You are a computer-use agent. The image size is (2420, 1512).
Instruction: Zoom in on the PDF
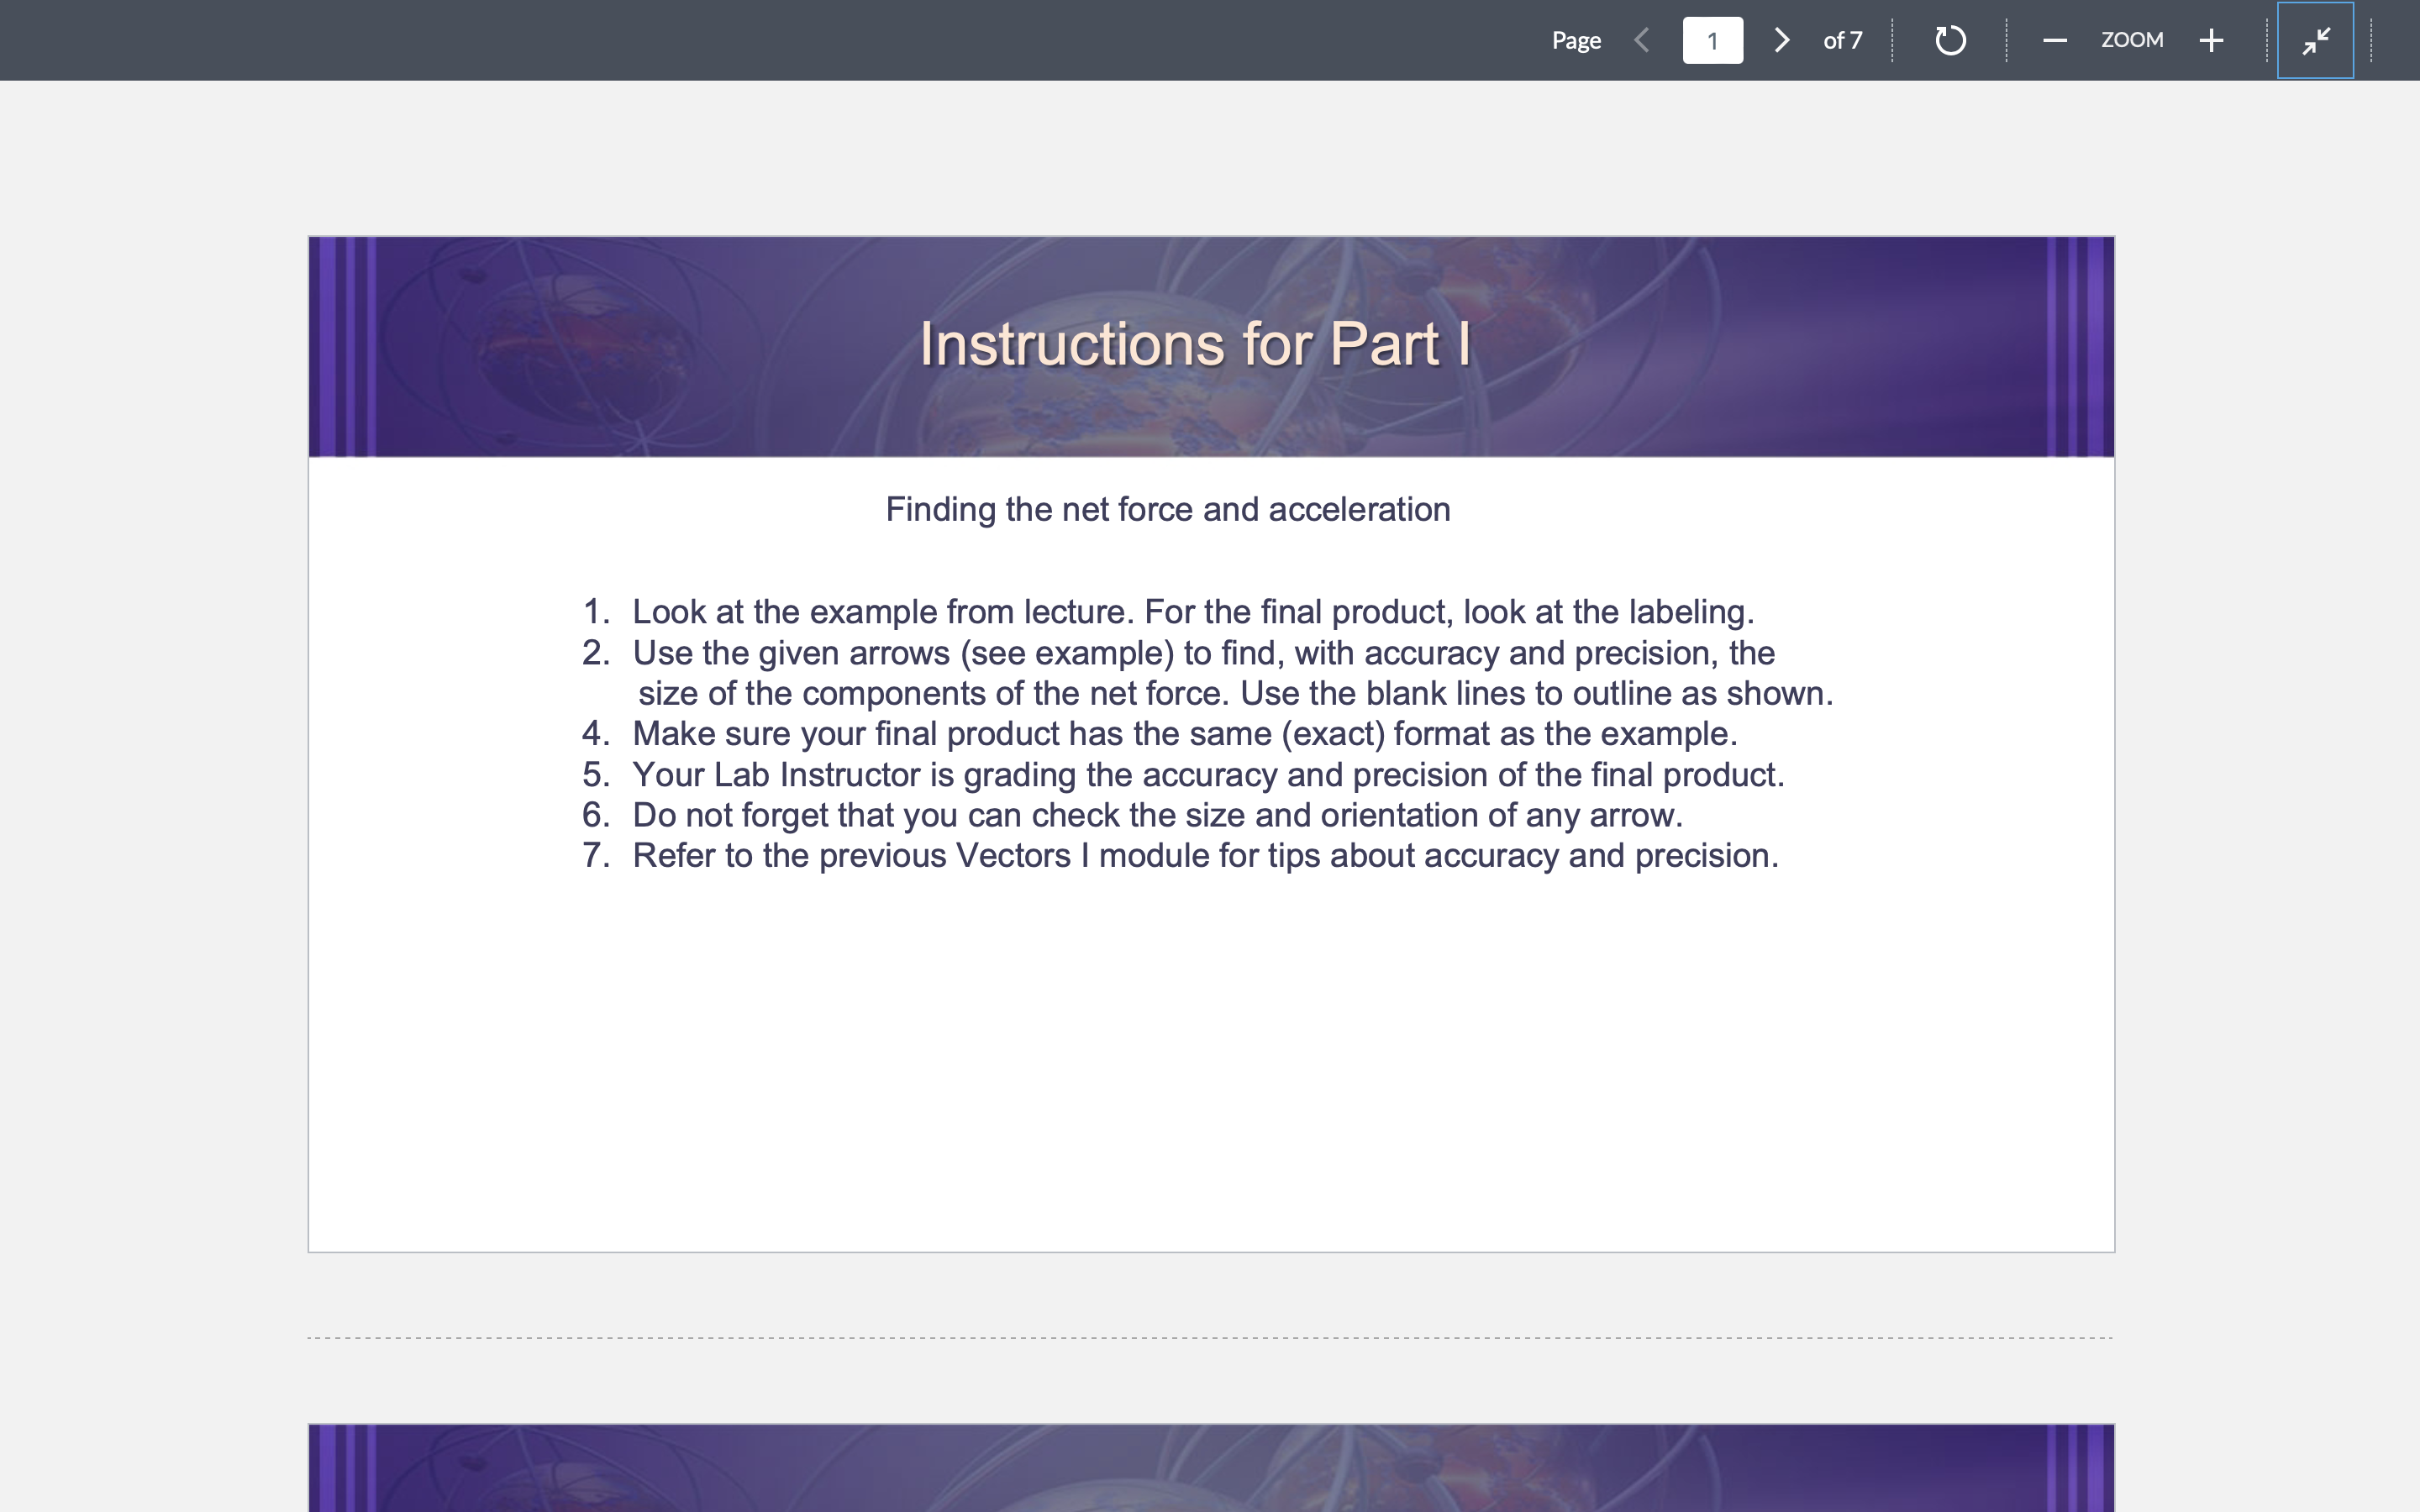(2210, 40)
